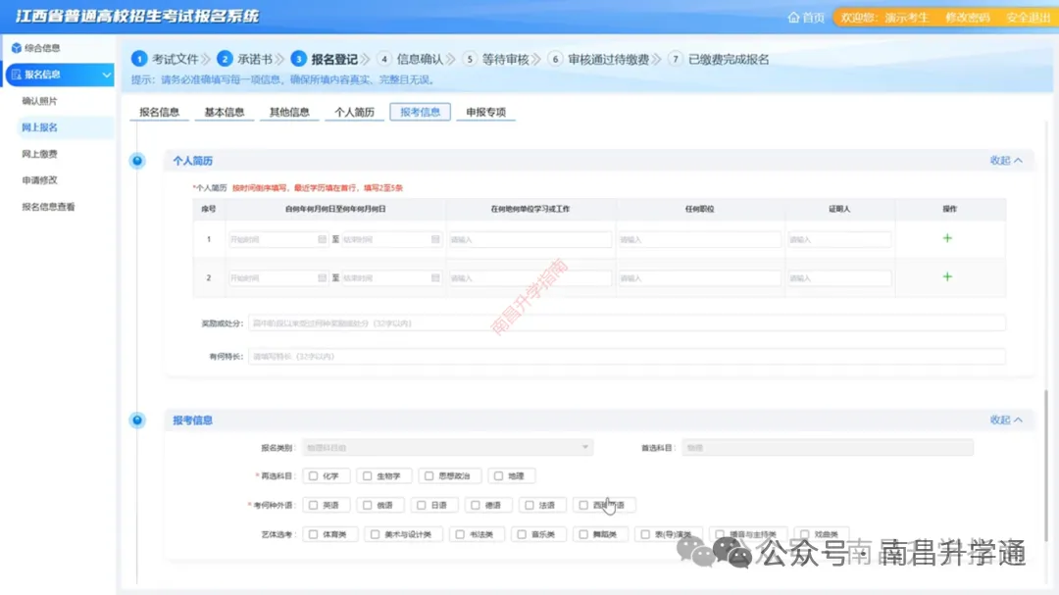Image resolution: width=1059 pixels, height=595 pixels.
Task: Check the 音乐类 option
Action: (522, 534)
